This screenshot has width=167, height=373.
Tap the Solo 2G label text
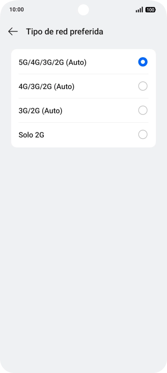tap(31, 135)
